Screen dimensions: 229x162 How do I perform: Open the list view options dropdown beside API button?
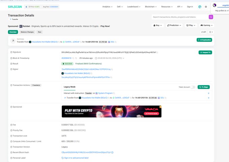click(x=211, y=32)
